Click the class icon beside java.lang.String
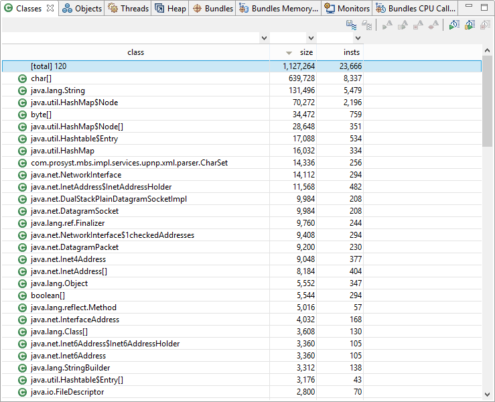Image resolution: width=495 pixels, height=402 pixels. click(x=22, y=90)
